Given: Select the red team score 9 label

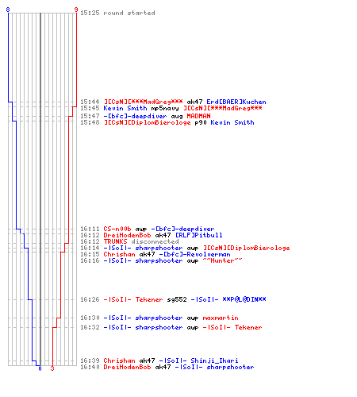Looking at the screenshot, I should 76,10.
